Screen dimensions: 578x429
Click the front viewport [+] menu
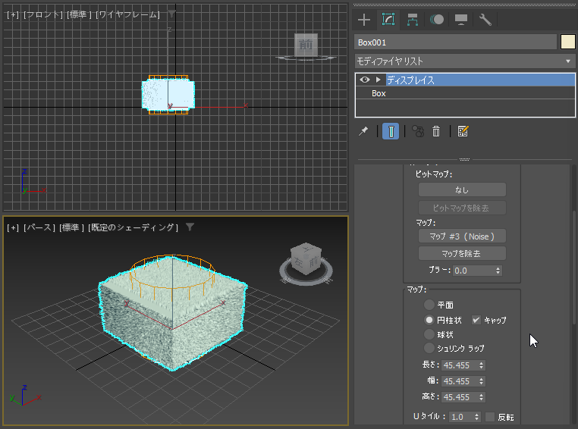pyautogui.click(x=13, y=14)
